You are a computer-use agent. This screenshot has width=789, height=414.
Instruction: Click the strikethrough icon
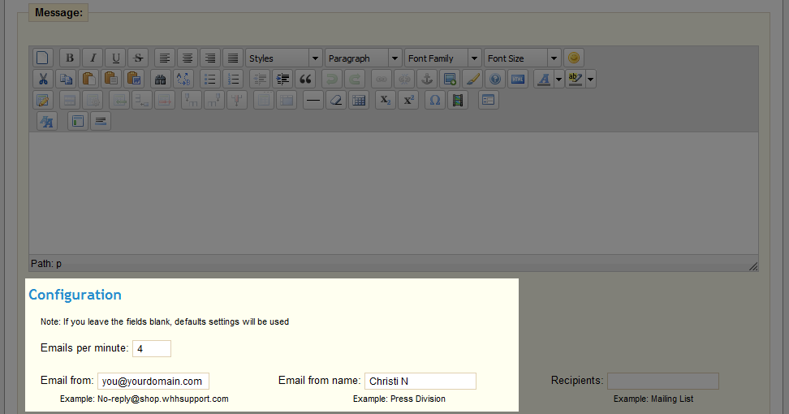pos(138,58)
